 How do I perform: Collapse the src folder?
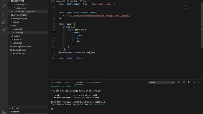click(x=14, y=26)
